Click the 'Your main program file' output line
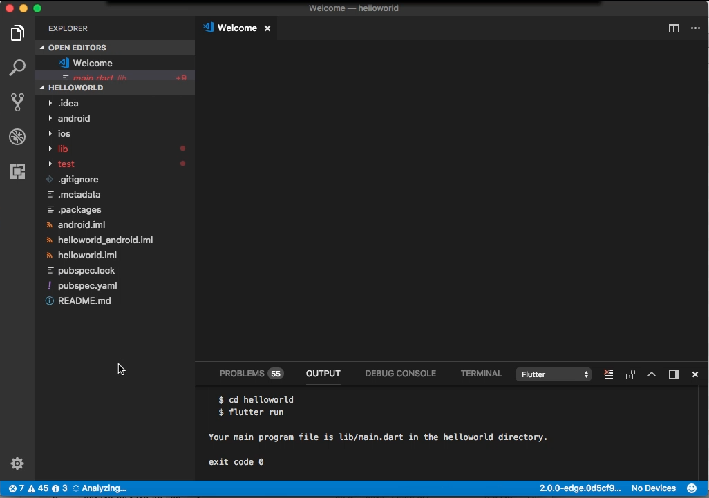The width and height of the screenshot is (709, 498). point(377,437)
